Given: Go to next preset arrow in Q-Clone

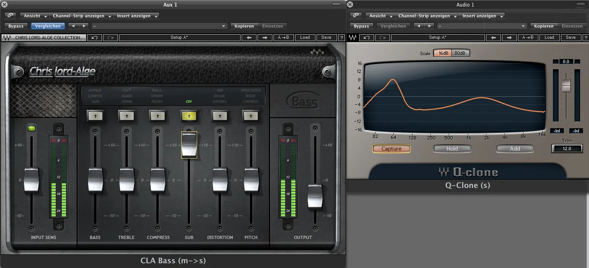Looking at the screenshot, I should pos(509,37).
